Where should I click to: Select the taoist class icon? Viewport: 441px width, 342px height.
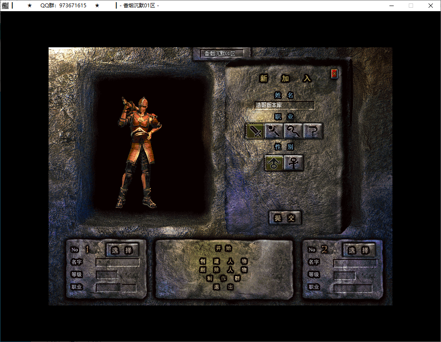pyautogui.click(x=293, y=131)
